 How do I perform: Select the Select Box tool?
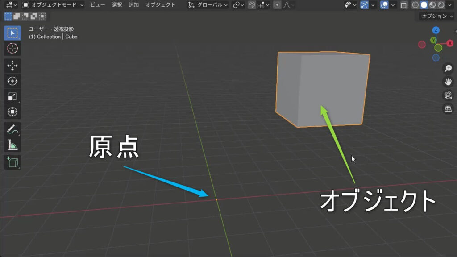(x=12, y=33)
